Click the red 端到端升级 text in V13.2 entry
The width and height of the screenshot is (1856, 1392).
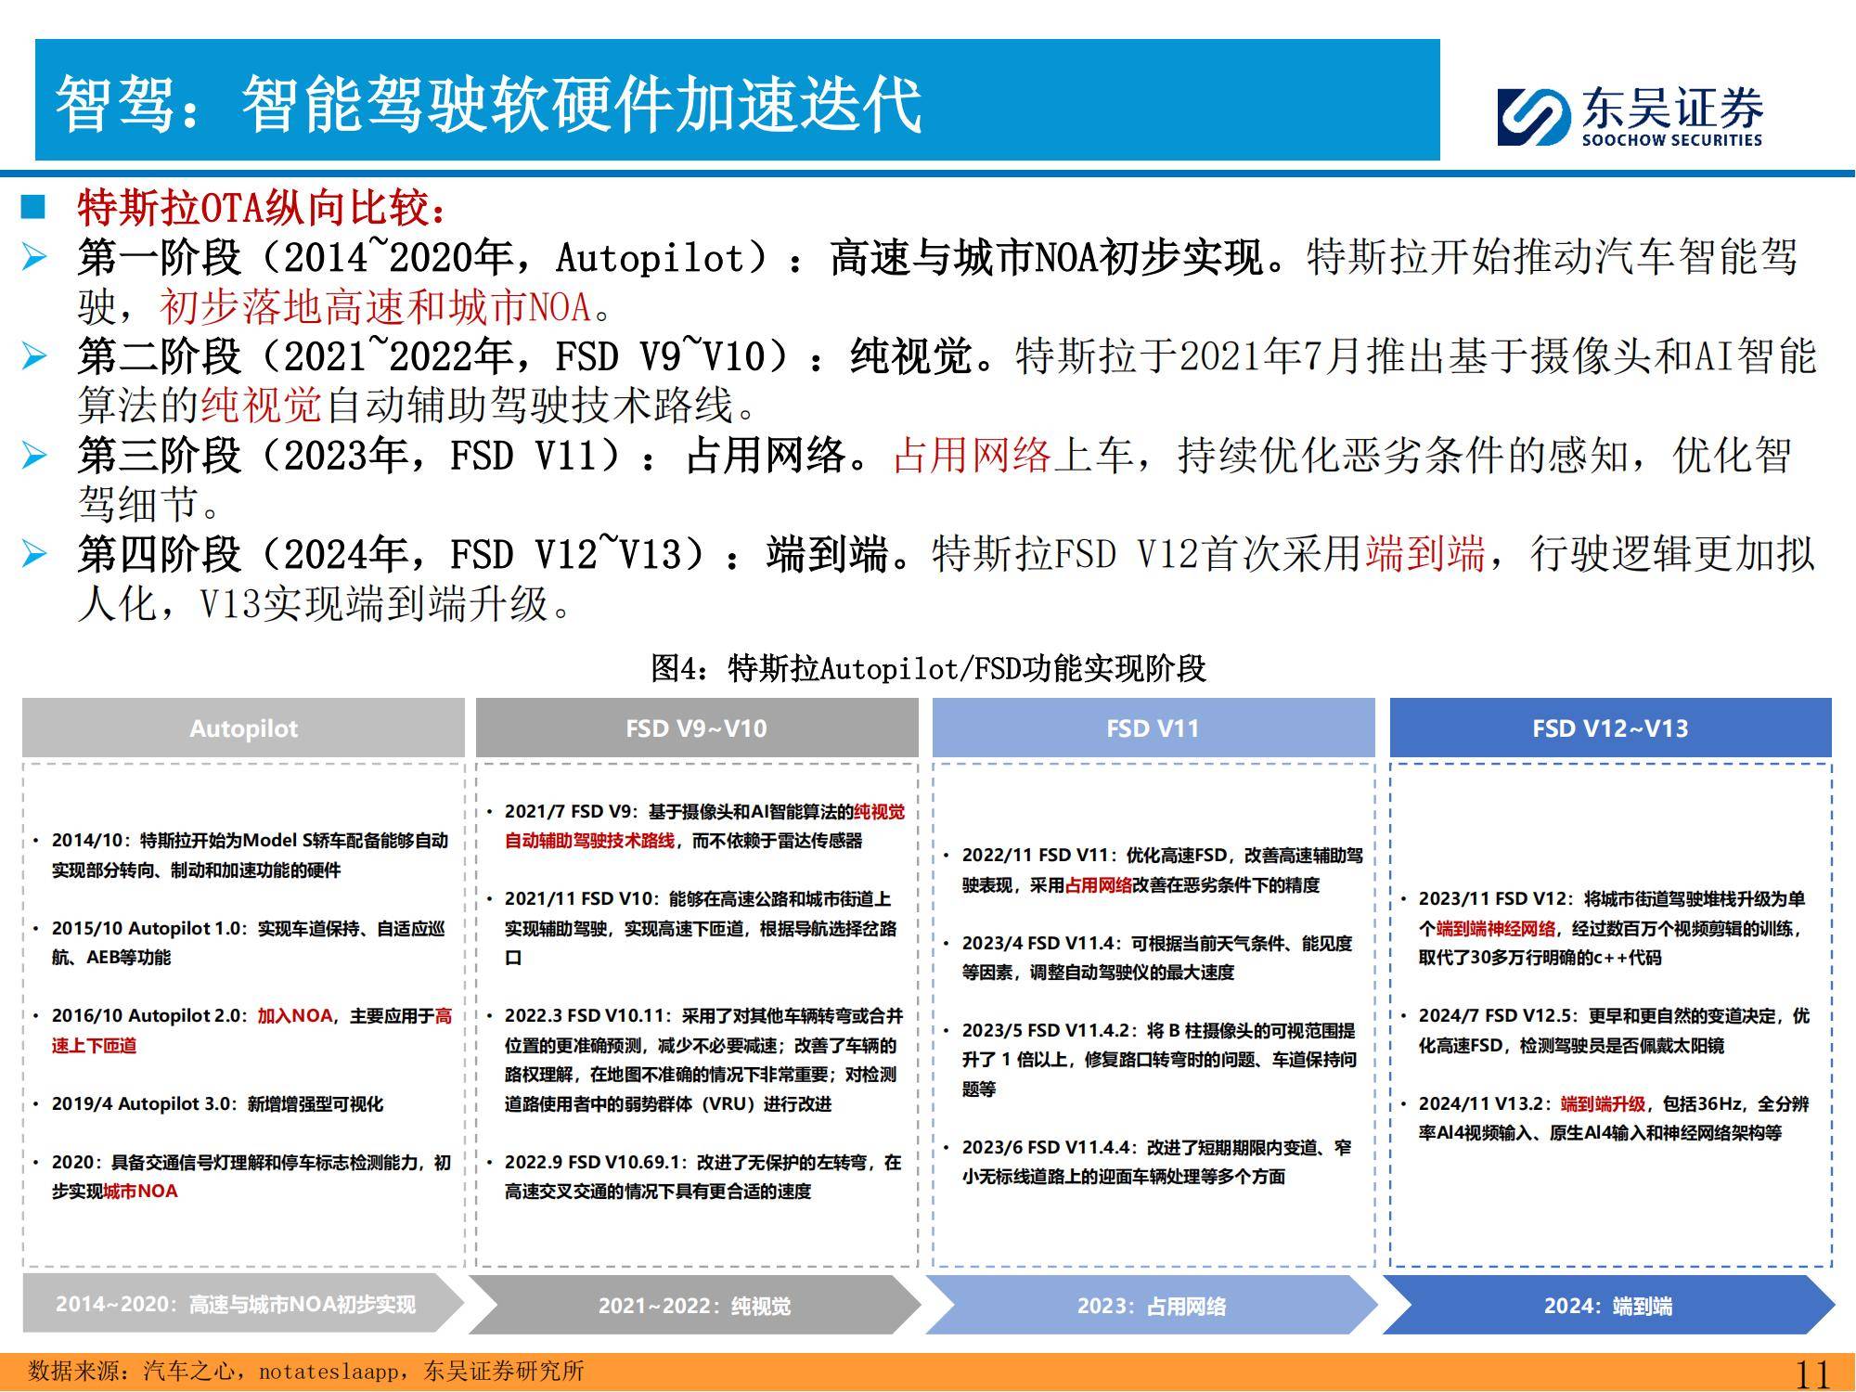coord(1603,1104)
